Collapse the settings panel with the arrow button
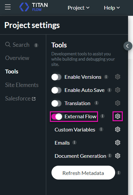Viewport: 133px width, 195px height. tap(128, 46)
